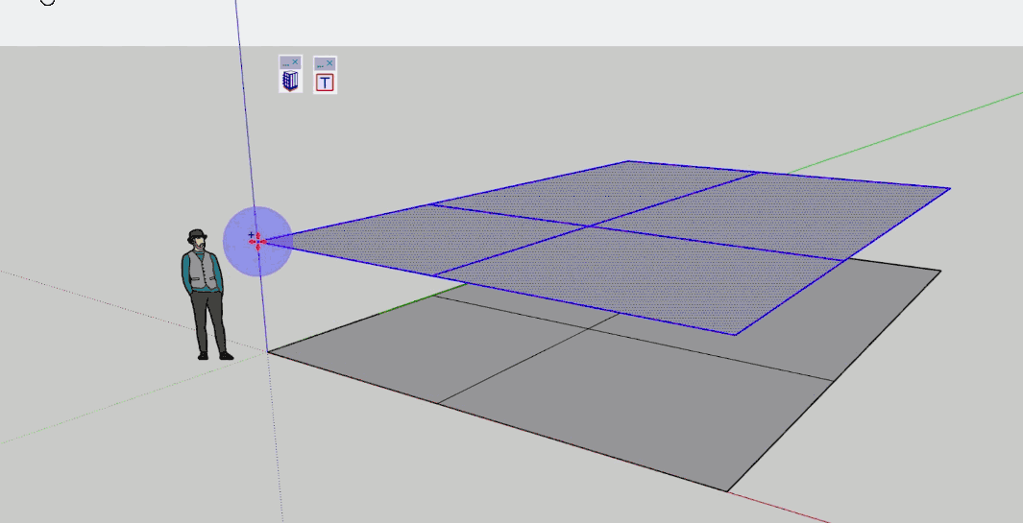Image resolution: width=1023 pixels, height=523 pixels.
Task: Close the building icon floating toolbar
Action: (x=296, y=62)
